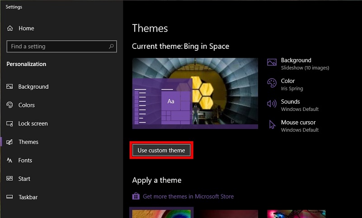
Task: Click the search magnifier icon
Action: tap(111, 46)
